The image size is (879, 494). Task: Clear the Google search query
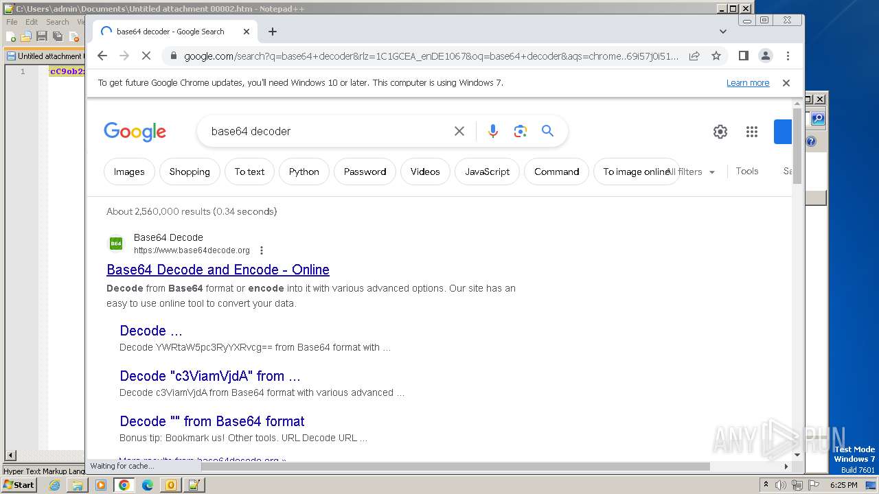(x=459, y=131)
